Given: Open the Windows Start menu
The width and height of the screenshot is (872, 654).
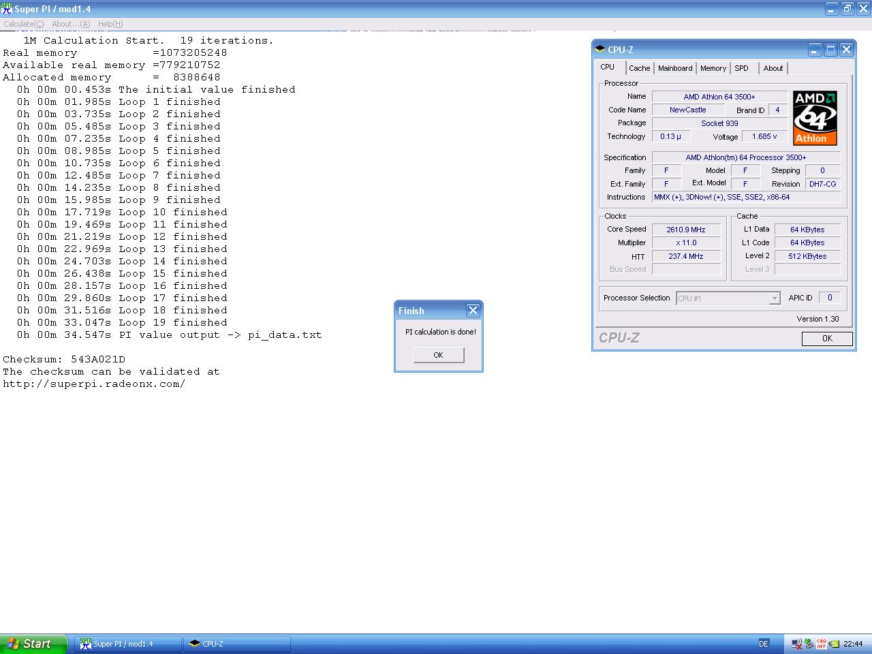Looking at the screenshot, I should tap(33, 644).
